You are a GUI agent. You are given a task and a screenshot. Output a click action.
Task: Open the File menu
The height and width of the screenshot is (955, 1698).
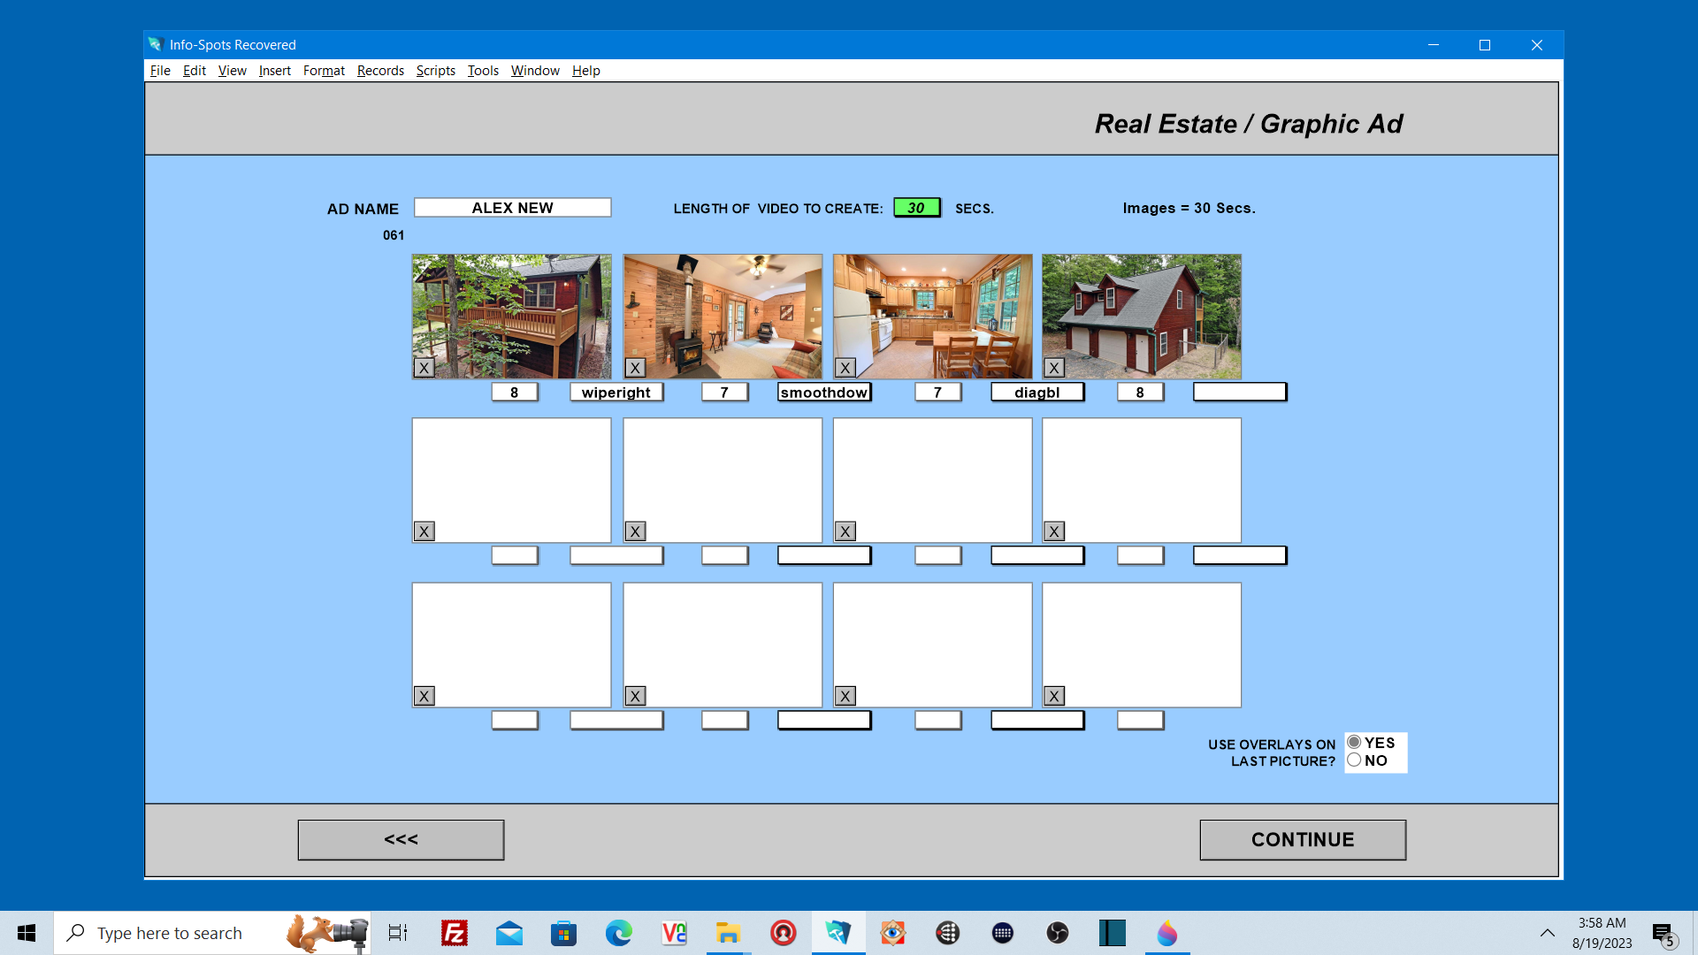[x=160, y=71]
